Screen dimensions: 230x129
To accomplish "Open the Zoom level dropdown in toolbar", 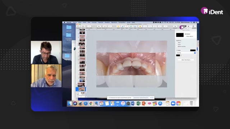I will point(83,27).
